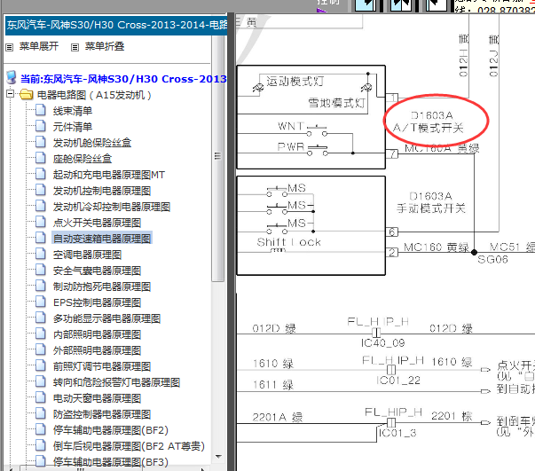The height and width of the screenshot is (471, 535).
Task: Select 起动和充电电器原理图MT
Action: (x=109, y=175)
